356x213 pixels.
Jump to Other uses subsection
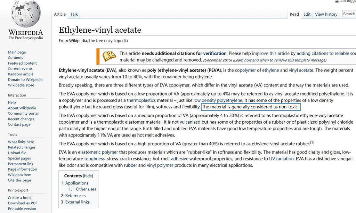(86, 189)
